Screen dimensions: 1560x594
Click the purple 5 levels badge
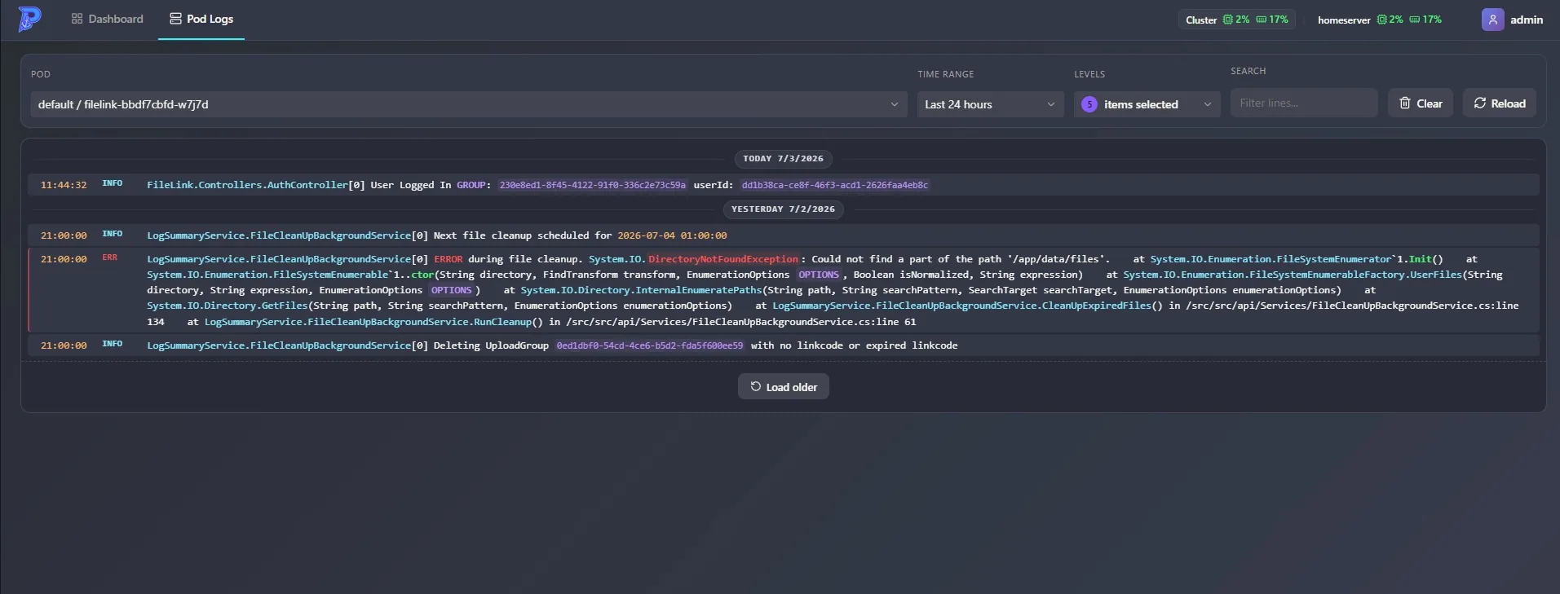pyautogui.click(x=1089, y=104)
